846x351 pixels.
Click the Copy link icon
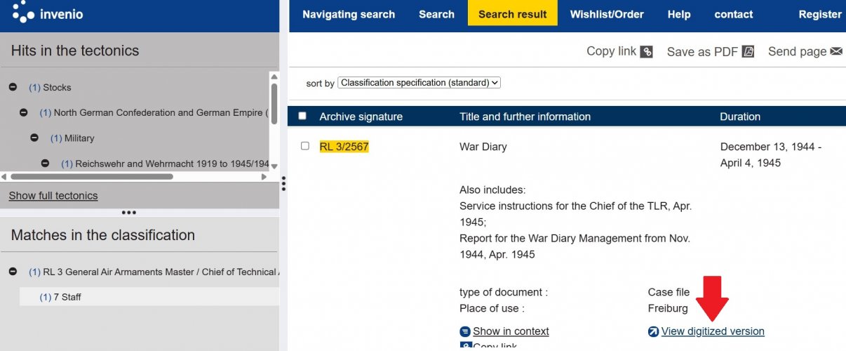647,52
